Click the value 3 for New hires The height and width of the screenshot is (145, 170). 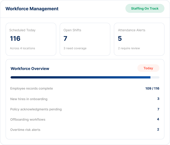158,99
